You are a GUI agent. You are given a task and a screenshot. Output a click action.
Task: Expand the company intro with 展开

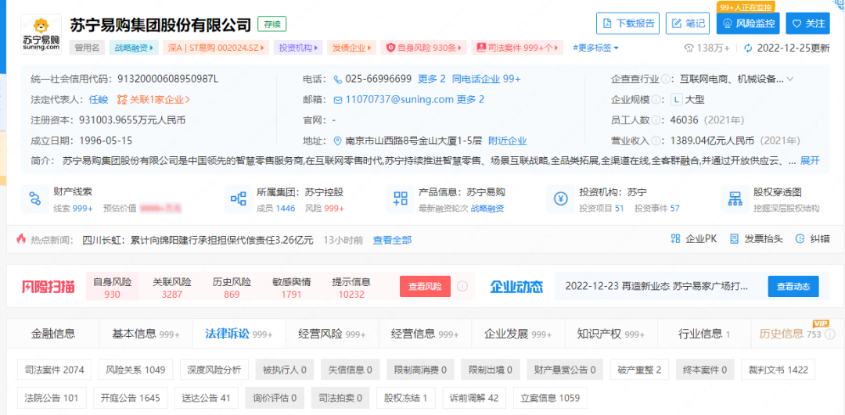[x=810, y=160]
